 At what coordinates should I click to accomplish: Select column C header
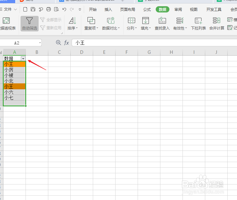pos(59,52)
